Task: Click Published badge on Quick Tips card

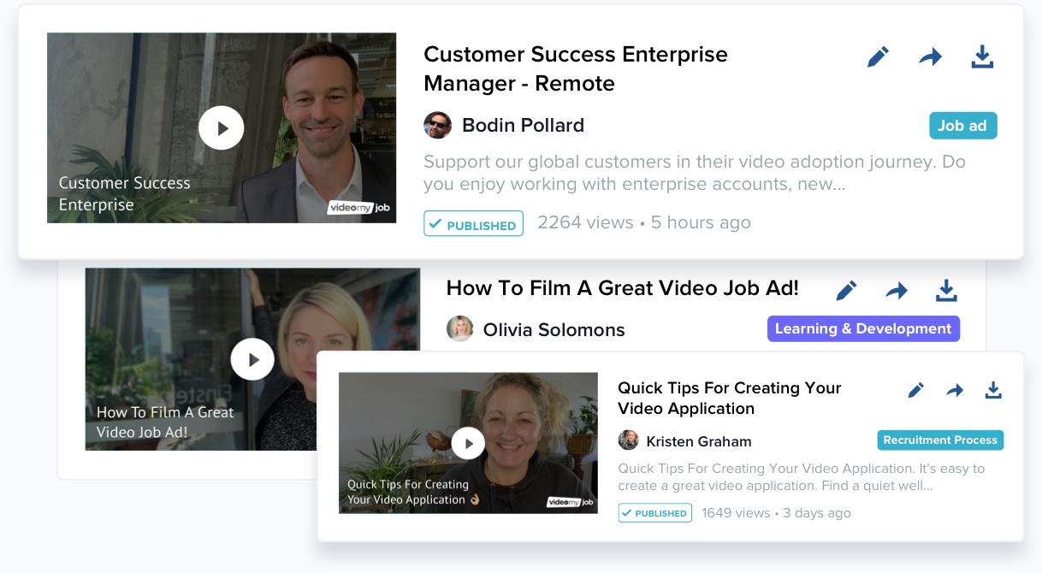Action: point(654,513)
